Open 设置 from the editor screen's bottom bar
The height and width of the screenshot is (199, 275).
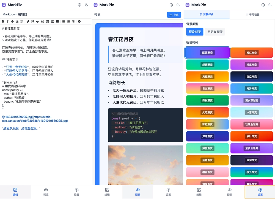coord(76,192)
